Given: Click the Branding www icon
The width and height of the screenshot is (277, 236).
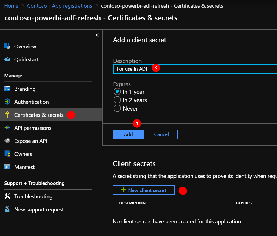Looking at the screenshot, I should (7, 89).
